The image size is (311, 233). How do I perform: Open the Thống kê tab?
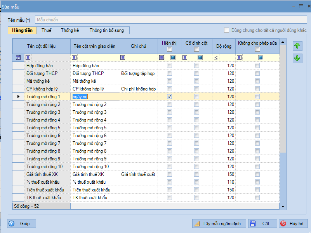[70, 30]
